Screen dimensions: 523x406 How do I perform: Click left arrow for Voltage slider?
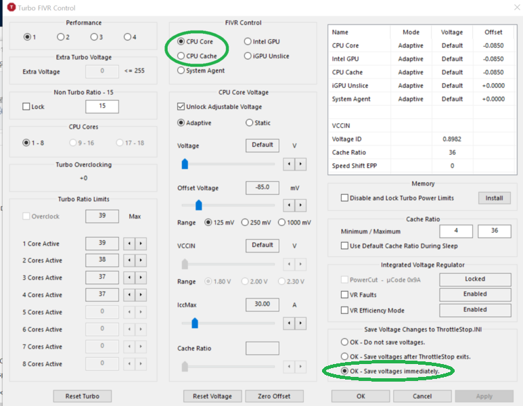(289, 164)
